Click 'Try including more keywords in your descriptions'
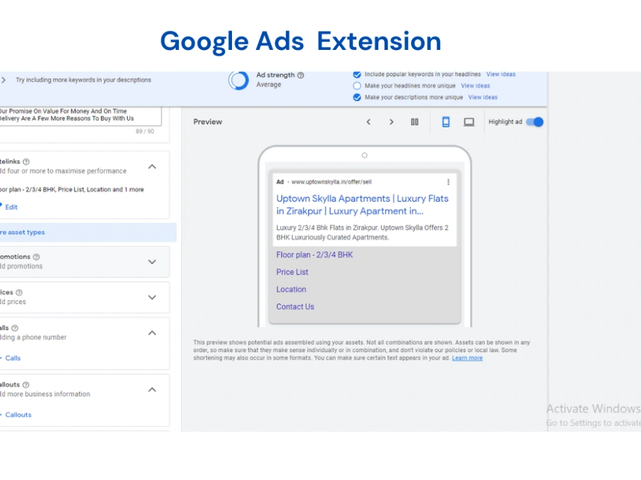Image resolution: width=641 pixels, height=480 pixels. tap(83, 80)
